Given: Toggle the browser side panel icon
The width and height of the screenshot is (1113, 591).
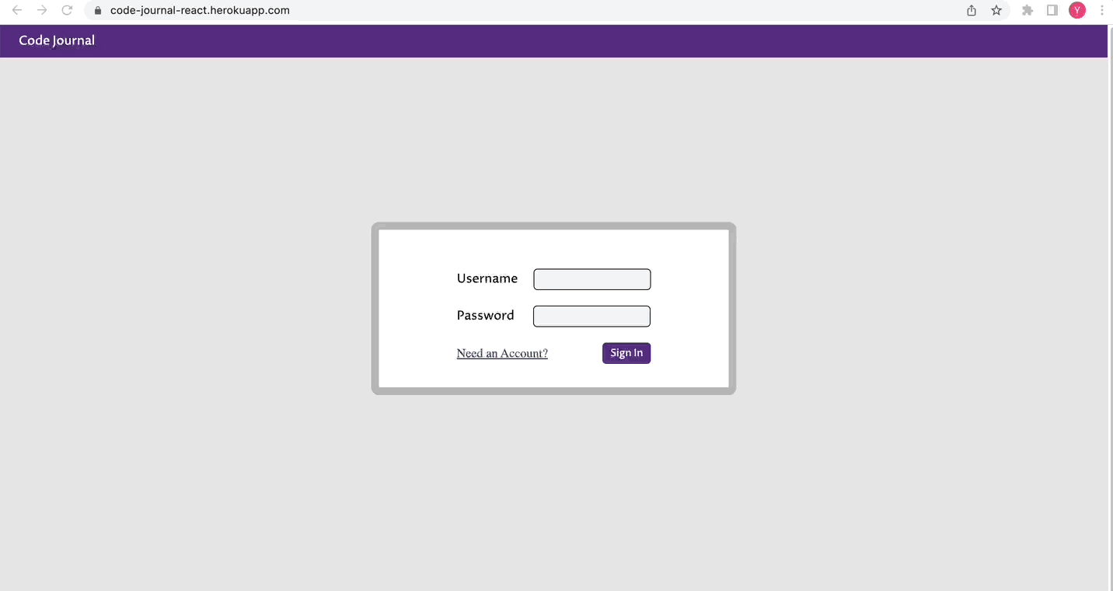Looking at the screenshot, I should [x=1052, y=10].
